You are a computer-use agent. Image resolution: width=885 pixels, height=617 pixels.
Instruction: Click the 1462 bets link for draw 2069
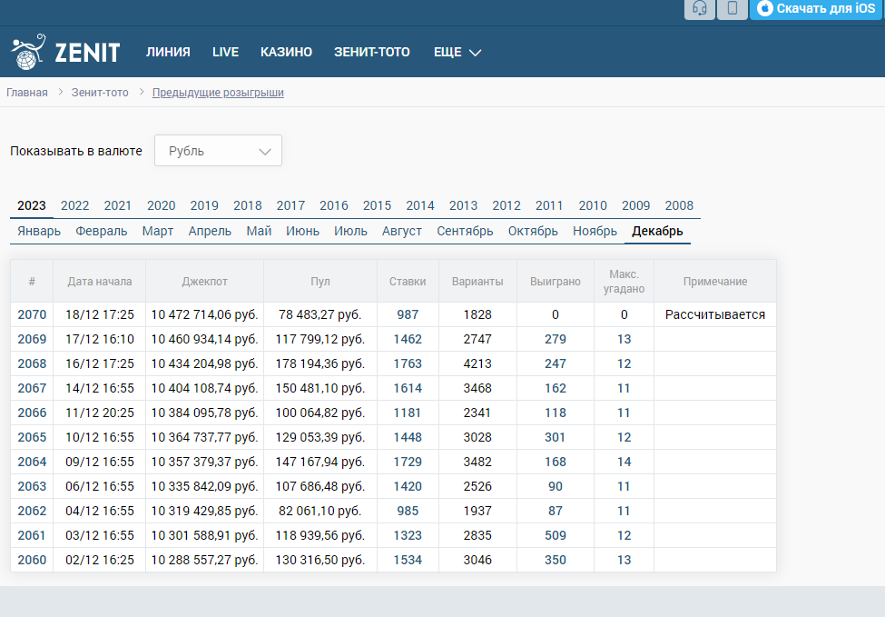[x=408, y=339]
